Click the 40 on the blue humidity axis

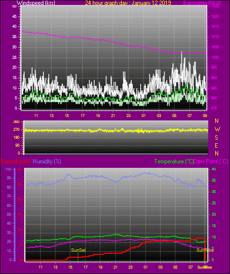(9, 223)
